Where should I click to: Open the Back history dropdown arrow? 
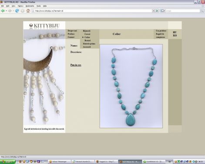[x=7, y=11]
